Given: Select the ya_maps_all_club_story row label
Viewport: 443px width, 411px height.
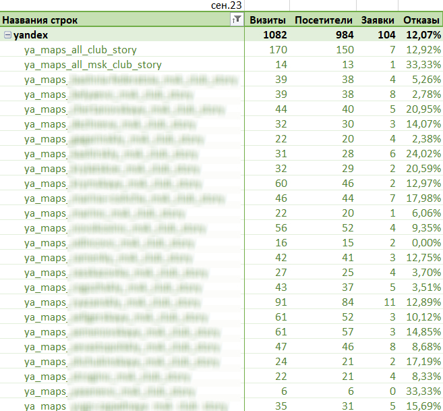Looking at the screenshot, I should click(80, 50).
